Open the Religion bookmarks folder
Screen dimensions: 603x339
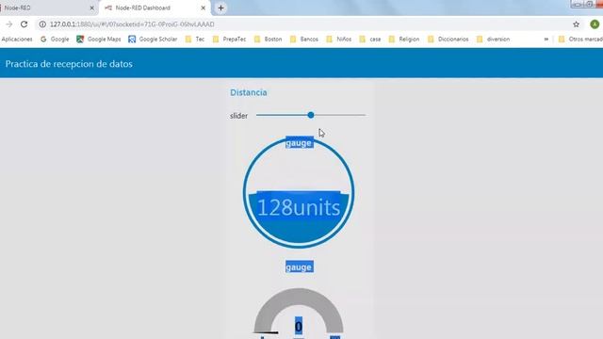(x=404, y=40)
